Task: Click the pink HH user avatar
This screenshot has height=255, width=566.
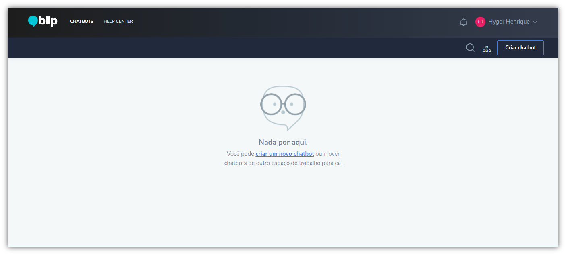Action: 480,22
